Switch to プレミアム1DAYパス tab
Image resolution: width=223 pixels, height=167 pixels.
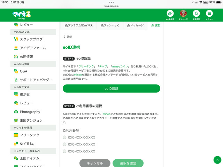point(79,25)
